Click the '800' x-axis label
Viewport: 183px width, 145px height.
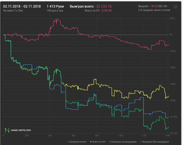(x=97, y=136)
